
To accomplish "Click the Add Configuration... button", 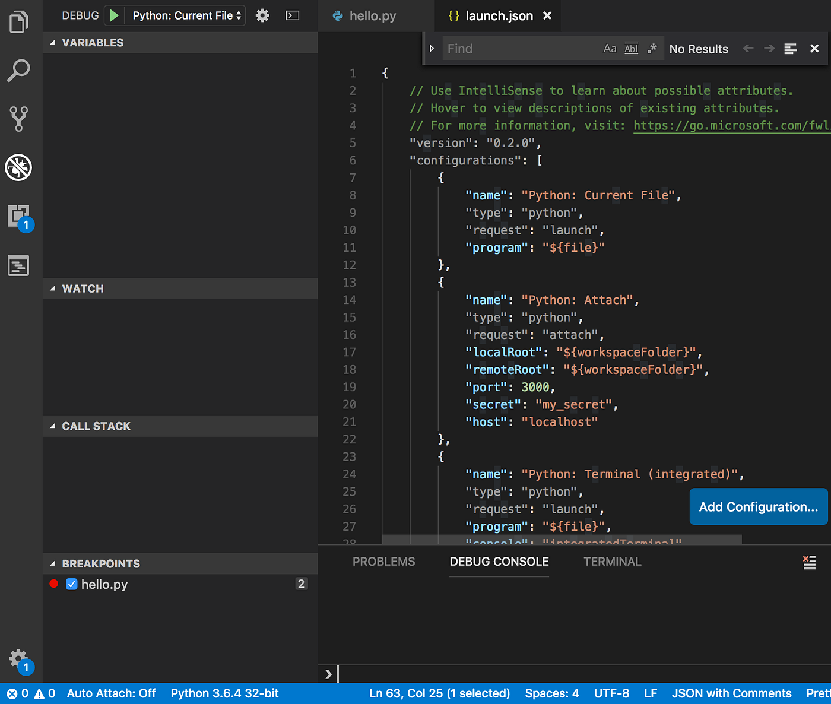I will click(x=758, y=506).
